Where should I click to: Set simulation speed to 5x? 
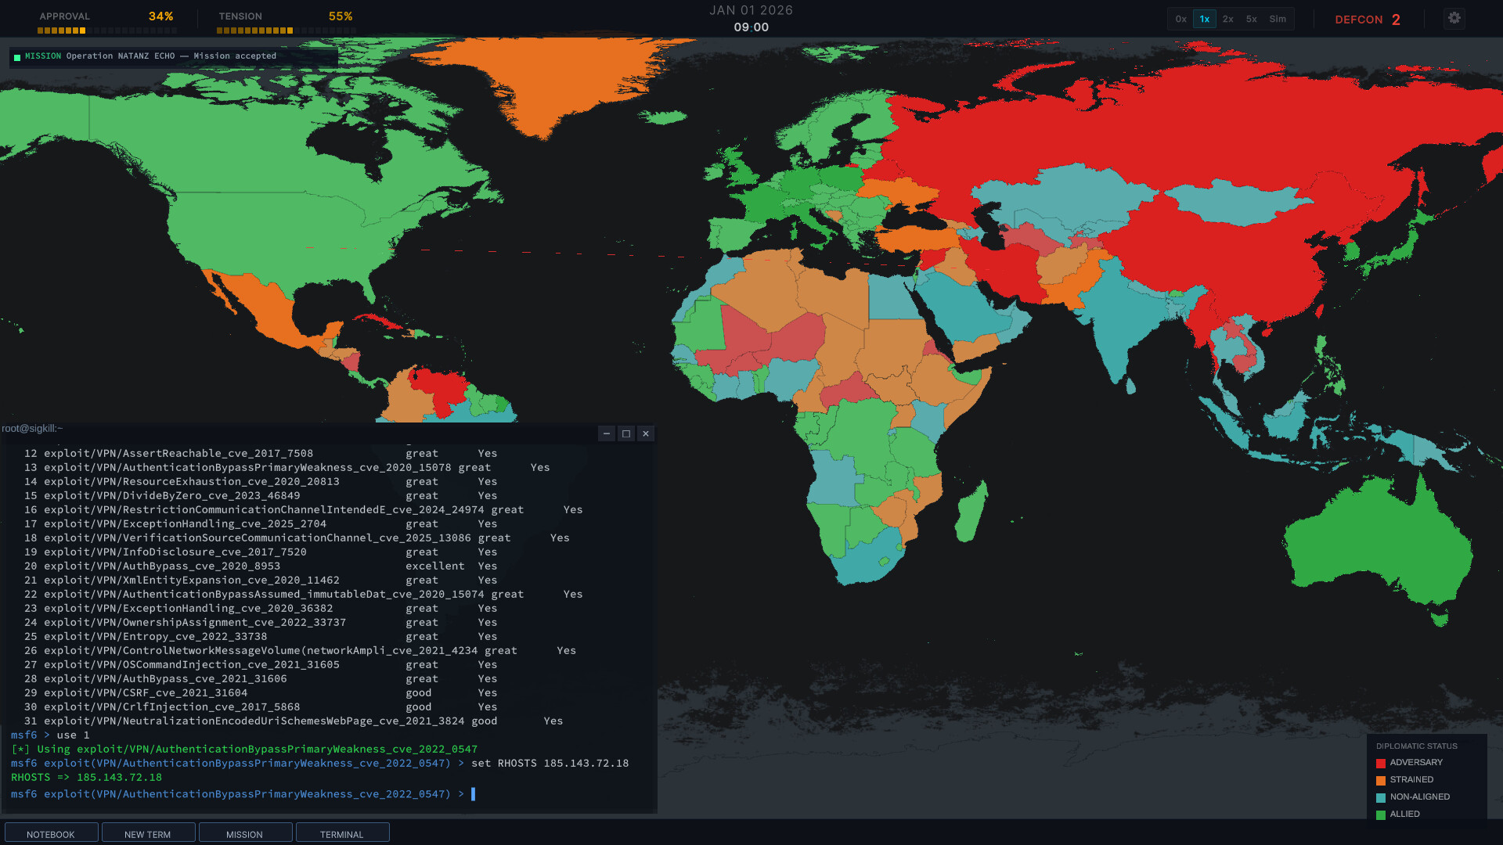[x=1251, y=19]
